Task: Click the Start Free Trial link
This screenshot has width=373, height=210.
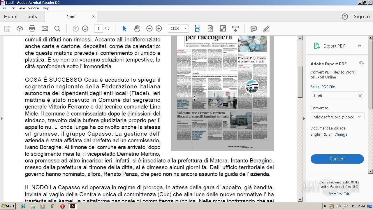Action: 339,194
